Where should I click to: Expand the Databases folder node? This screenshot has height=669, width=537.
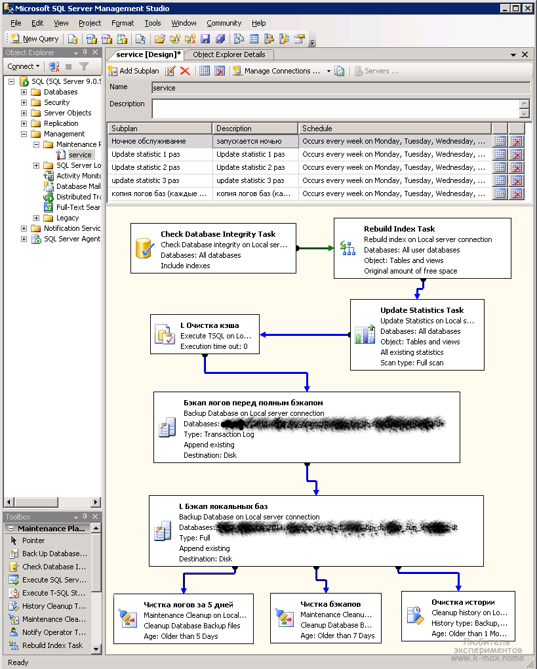coord(24,92)
